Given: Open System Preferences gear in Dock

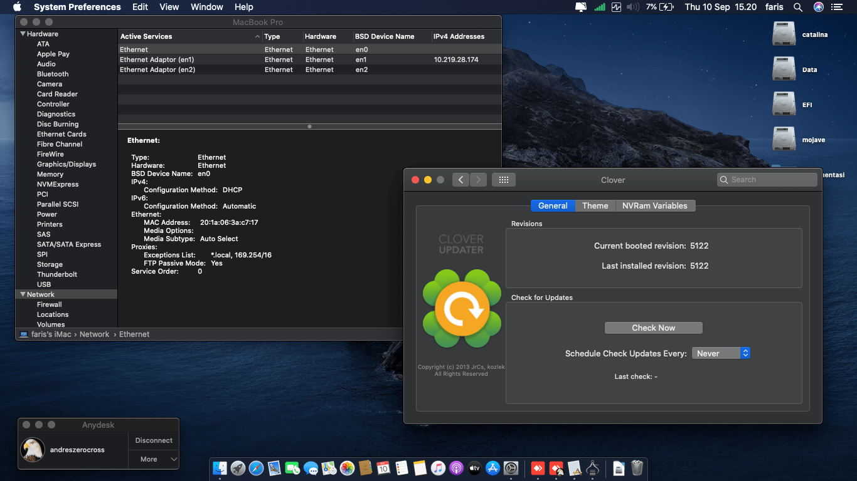Looking at the screenshot, I should [x=511, y=468].
